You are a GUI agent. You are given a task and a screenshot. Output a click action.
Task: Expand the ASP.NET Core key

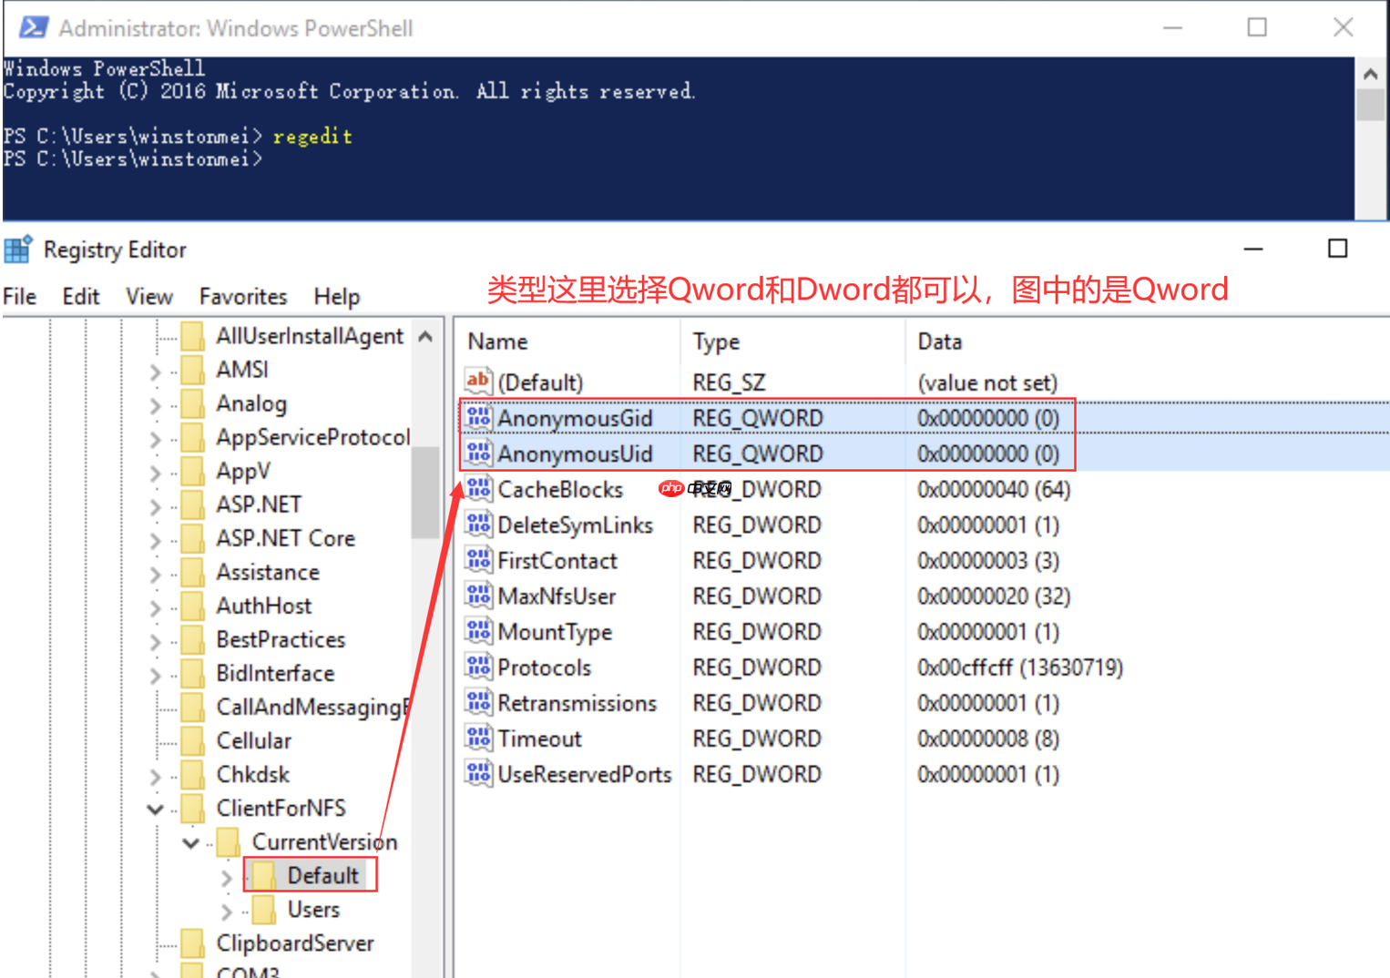tap(155, 540)
